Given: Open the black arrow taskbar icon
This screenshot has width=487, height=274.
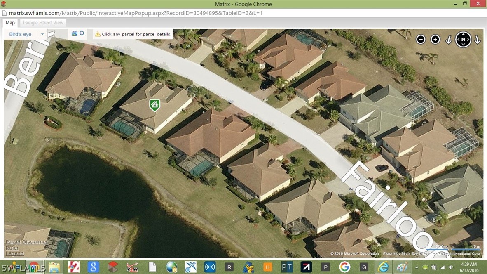Looking at the screenshot, I should [306, 267].
